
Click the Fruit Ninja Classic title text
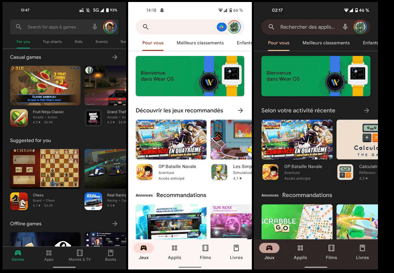click(x=48, y=112)
